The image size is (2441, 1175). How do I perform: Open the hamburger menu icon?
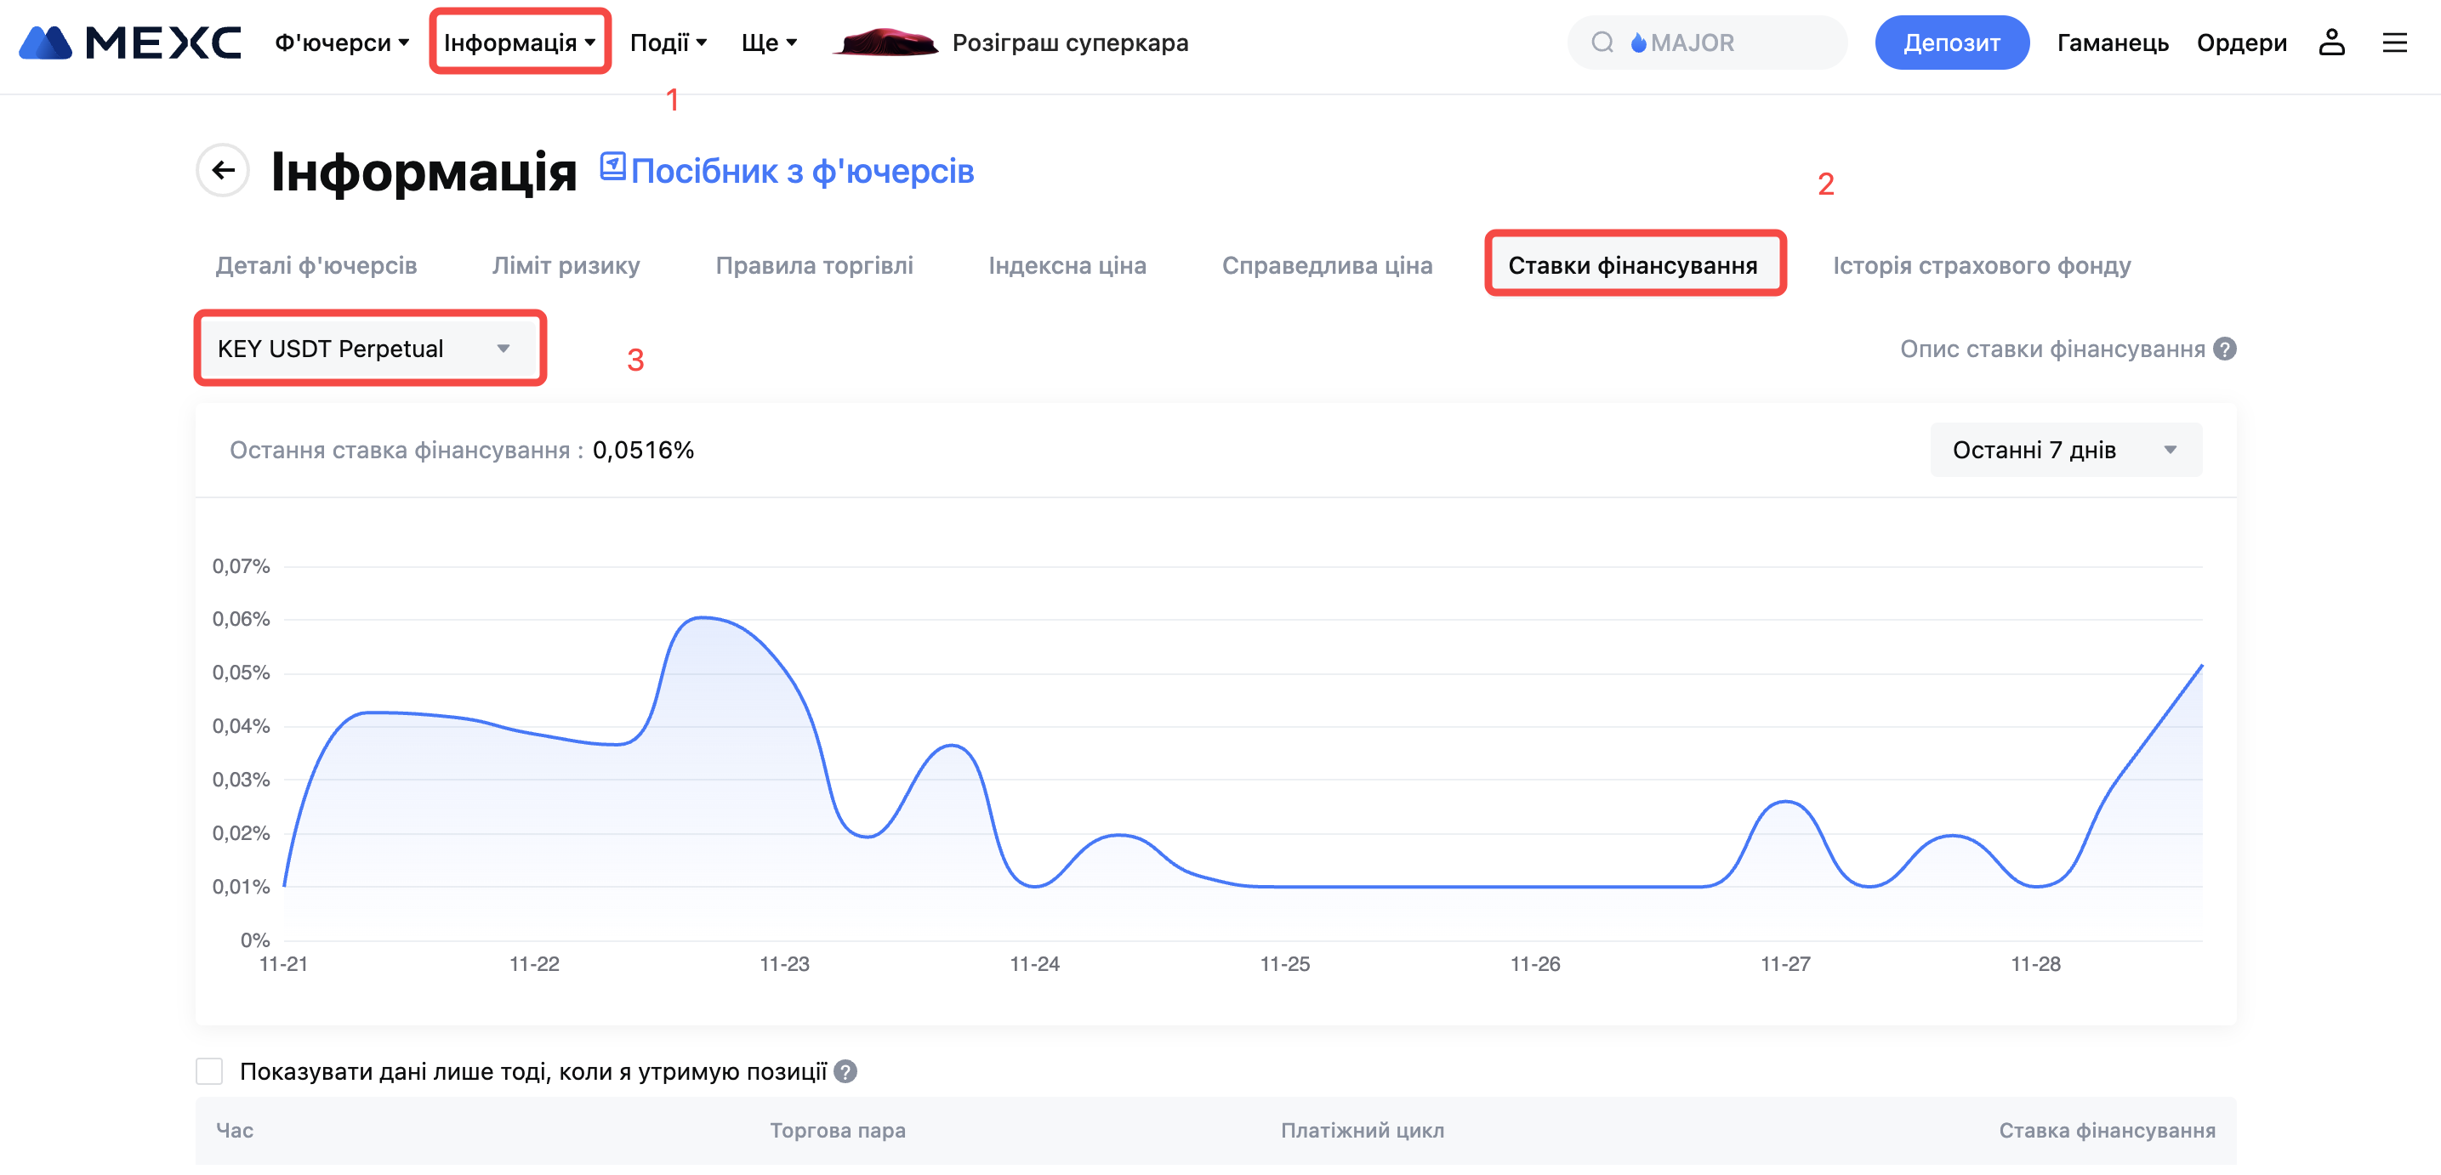pos(2394,43)
